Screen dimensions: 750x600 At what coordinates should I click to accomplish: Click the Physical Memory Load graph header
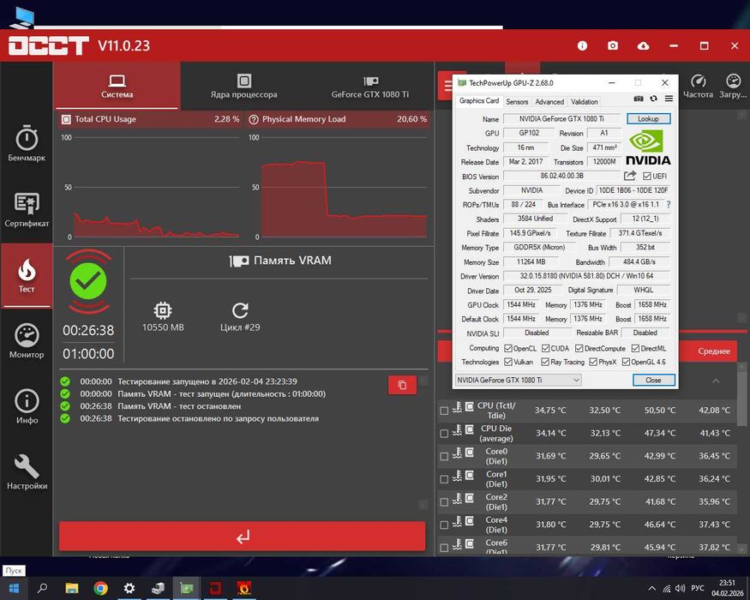coord(339,119)
